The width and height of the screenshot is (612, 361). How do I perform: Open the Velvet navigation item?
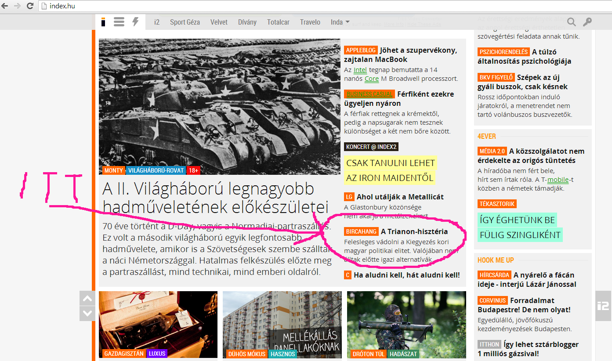tap(219, 22)
